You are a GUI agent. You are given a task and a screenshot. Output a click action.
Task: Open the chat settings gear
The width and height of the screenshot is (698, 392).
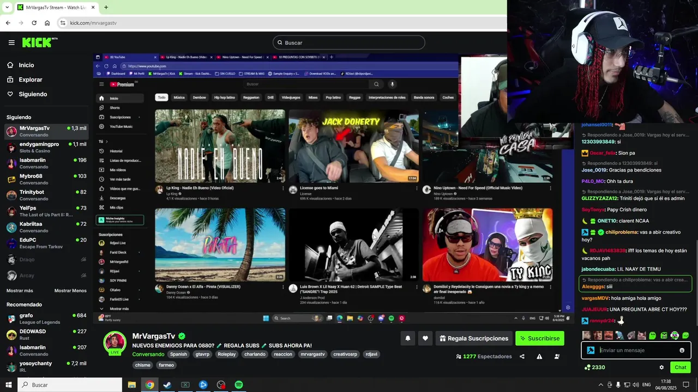[661, 367]
